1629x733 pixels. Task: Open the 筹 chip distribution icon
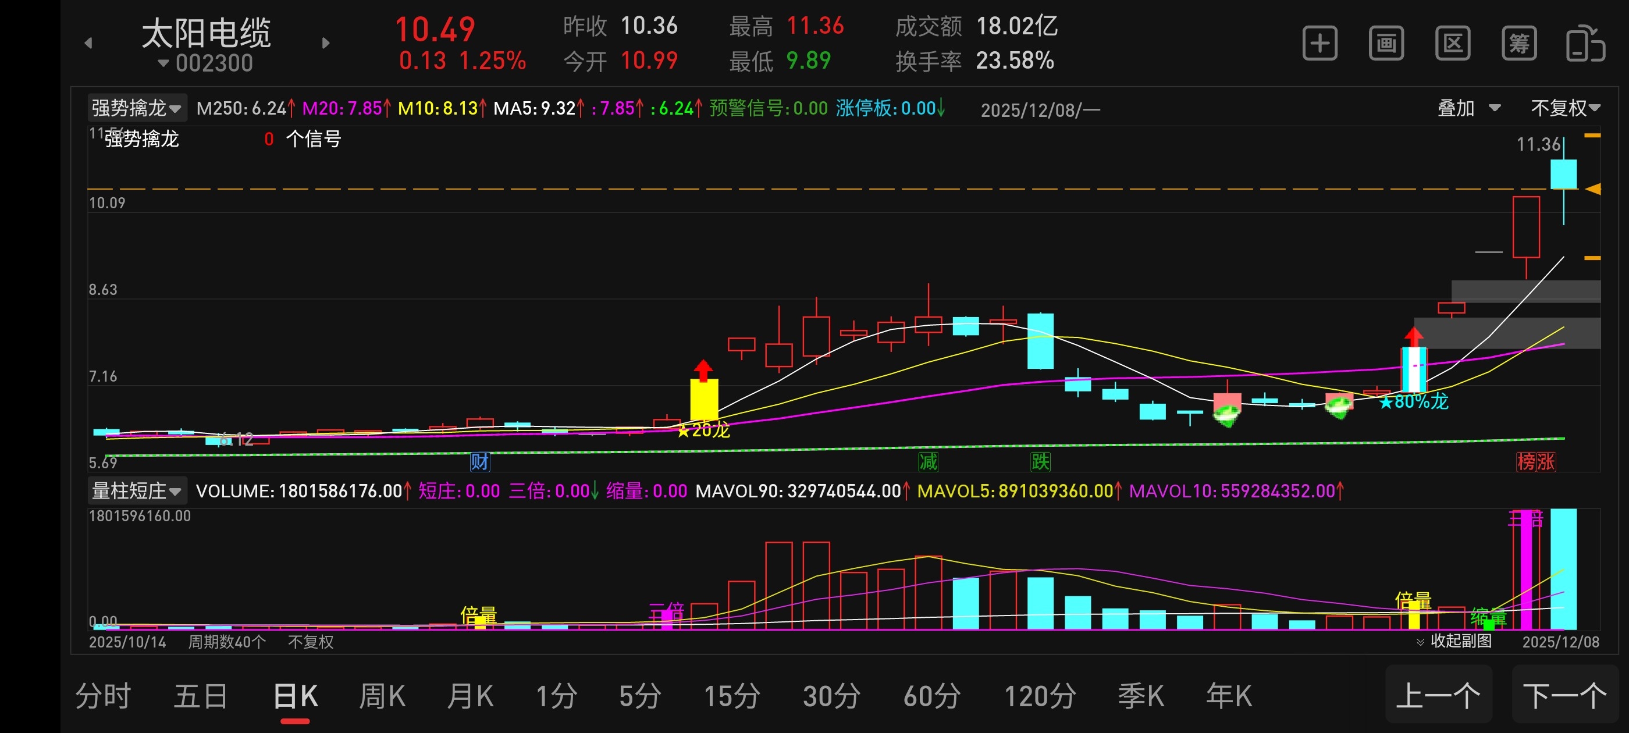(x=1519, y=44)
